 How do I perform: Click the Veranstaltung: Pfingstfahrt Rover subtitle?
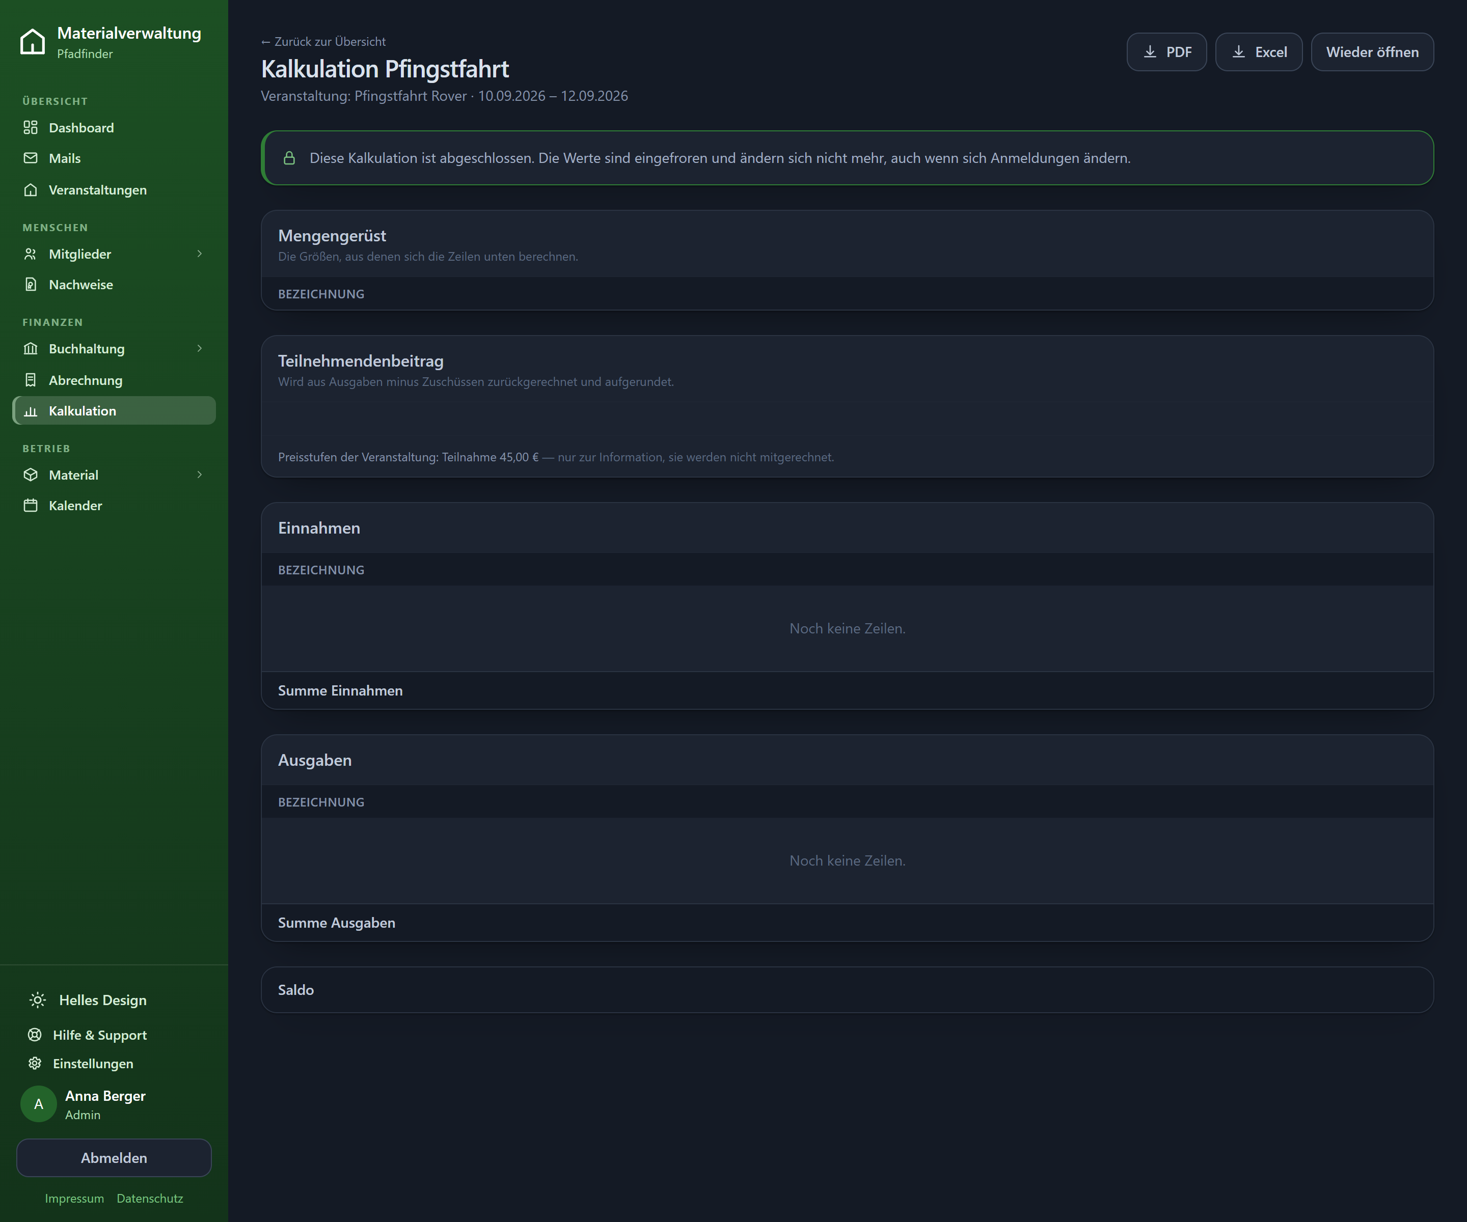pos(444,96)
